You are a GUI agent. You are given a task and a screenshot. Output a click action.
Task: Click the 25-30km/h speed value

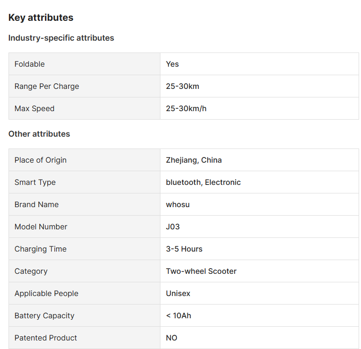click(x=186, y=108)
